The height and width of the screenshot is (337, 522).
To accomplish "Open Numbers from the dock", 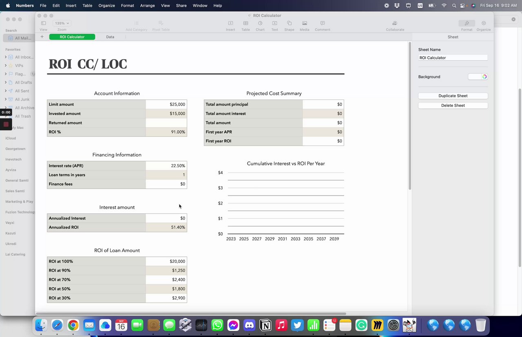I will [313, 325].
